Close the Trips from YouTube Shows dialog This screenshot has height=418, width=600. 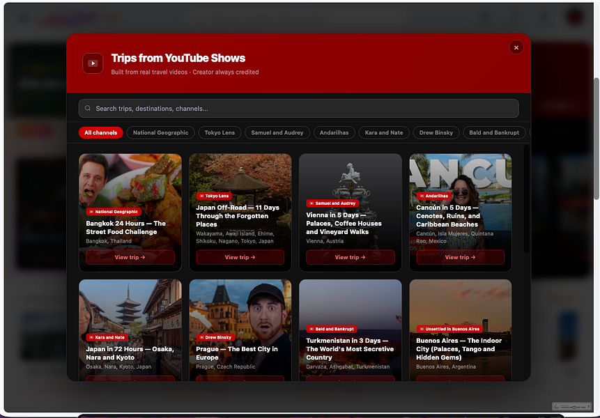click(x=516, y=47)
